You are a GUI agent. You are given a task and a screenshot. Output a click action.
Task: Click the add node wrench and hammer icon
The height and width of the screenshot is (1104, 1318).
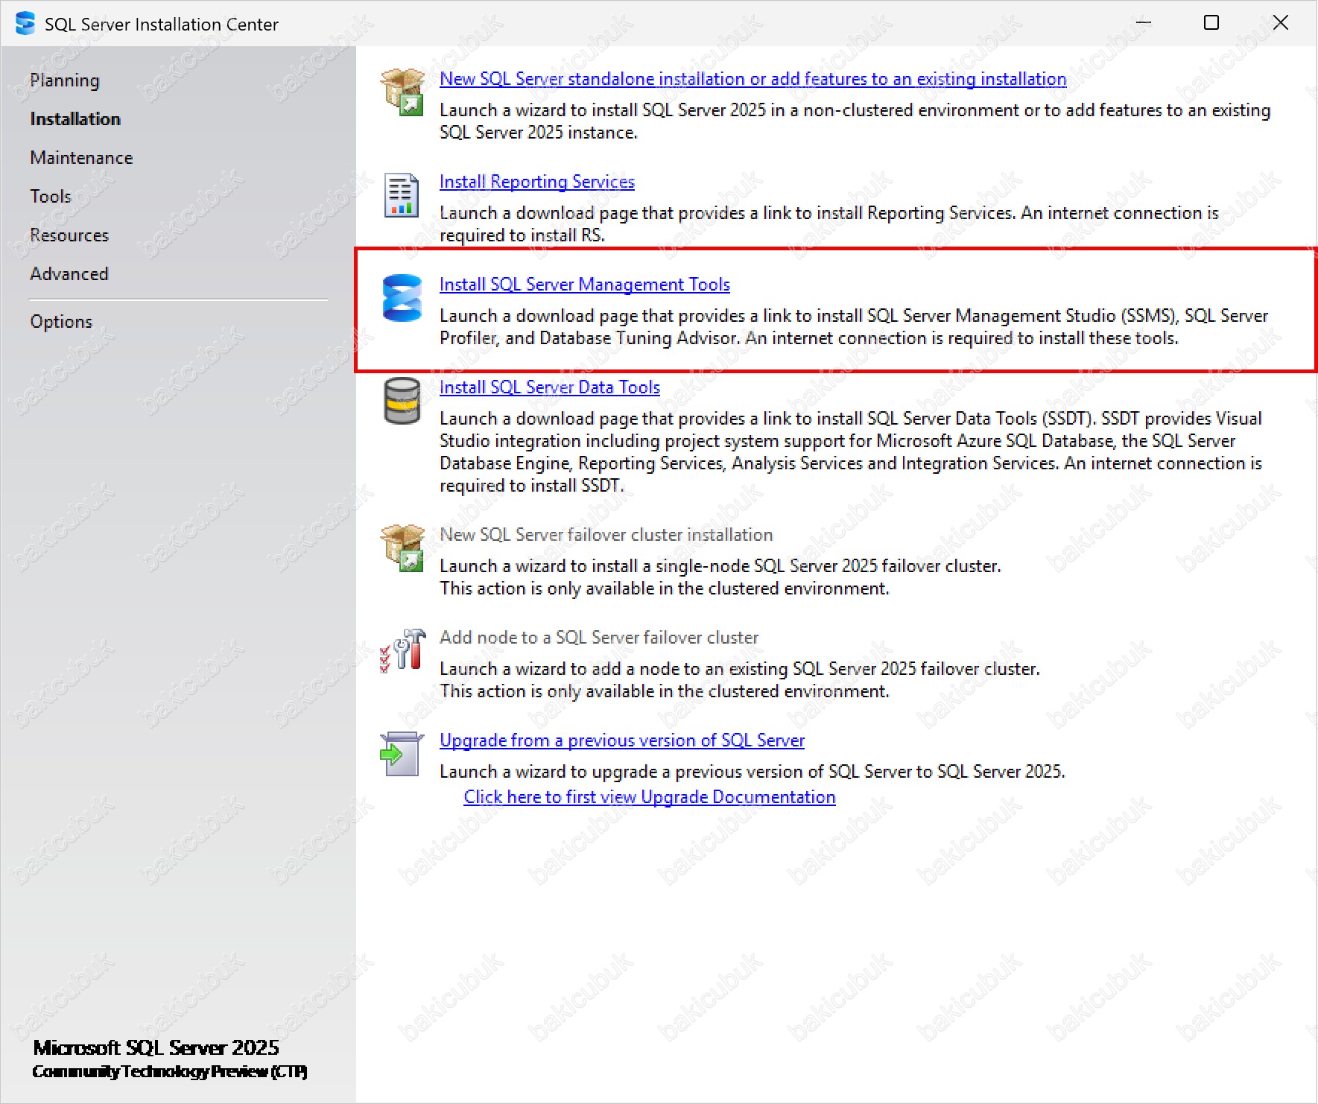[x=402, y=650]
